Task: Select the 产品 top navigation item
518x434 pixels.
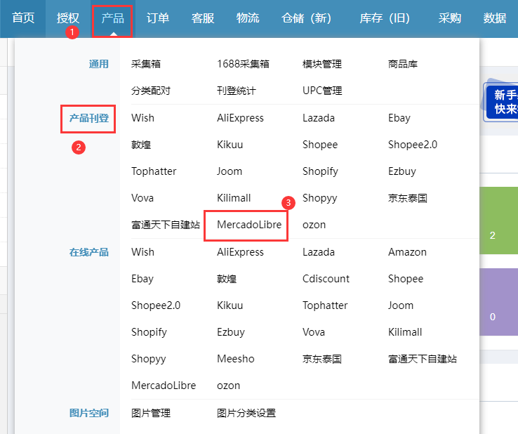Action: click(x=112, y=18)
